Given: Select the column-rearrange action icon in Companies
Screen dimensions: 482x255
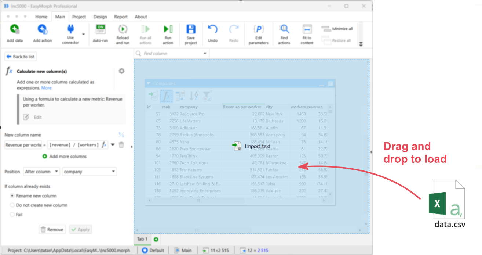Looking at the screenshot, I should click(x=180, y=96).
